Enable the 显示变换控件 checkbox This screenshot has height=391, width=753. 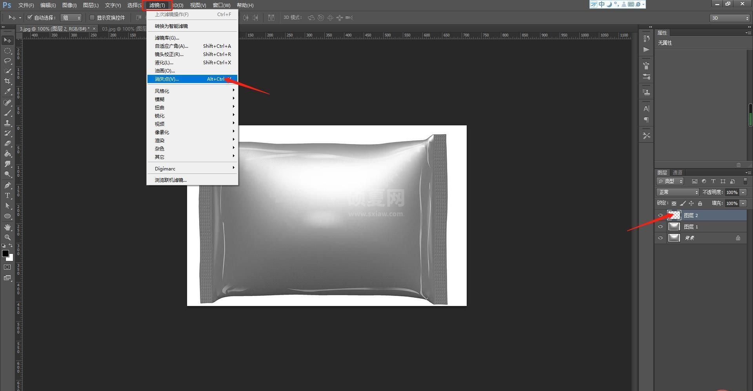click(92, 18)
